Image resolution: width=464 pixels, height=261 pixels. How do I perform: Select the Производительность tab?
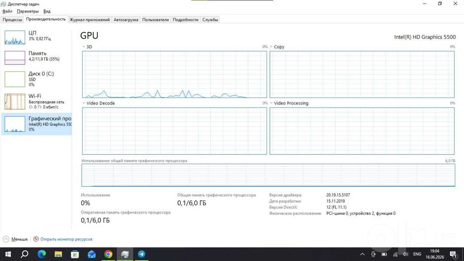coord(46,19)
